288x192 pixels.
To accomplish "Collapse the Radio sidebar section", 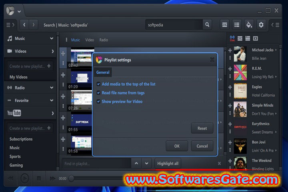I will (52, 88).
